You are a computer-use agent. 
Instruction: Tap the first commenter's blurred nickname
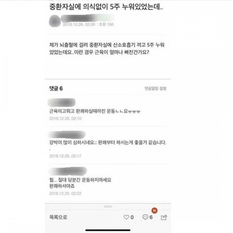pyautogui.click(x=61, y=102)
